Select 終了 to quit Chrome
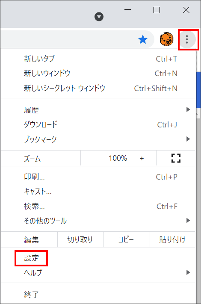 click(x=98, y=295)
